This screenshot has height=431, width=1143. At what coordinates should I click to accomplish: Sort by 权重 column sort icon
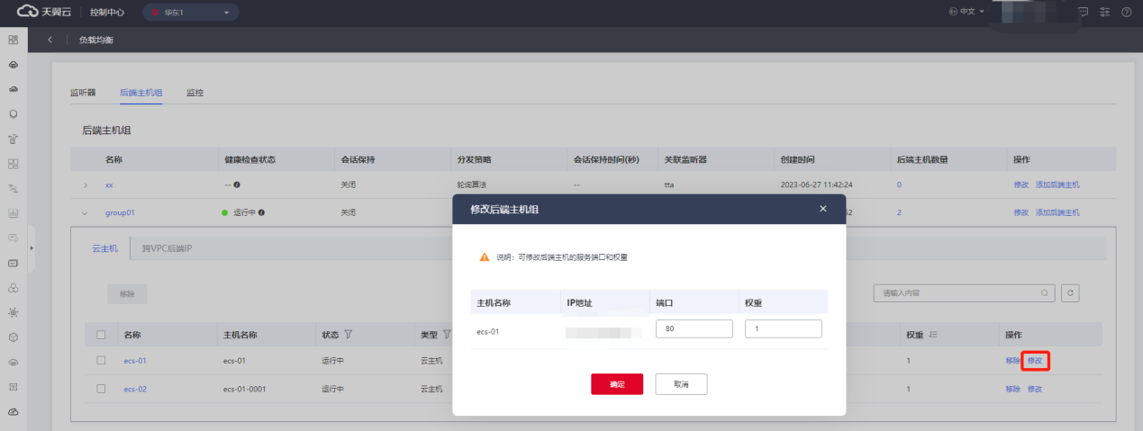933,335
